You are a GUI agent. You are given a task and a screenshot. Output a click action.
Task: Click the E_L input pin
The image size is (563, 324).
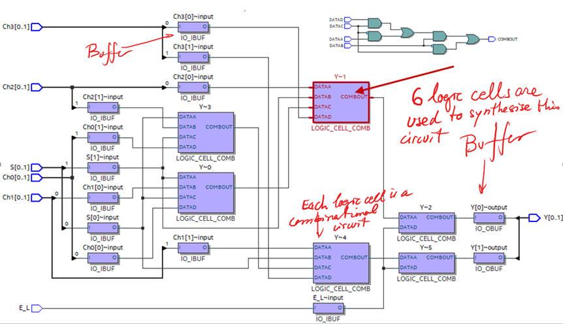click(37, 308)
